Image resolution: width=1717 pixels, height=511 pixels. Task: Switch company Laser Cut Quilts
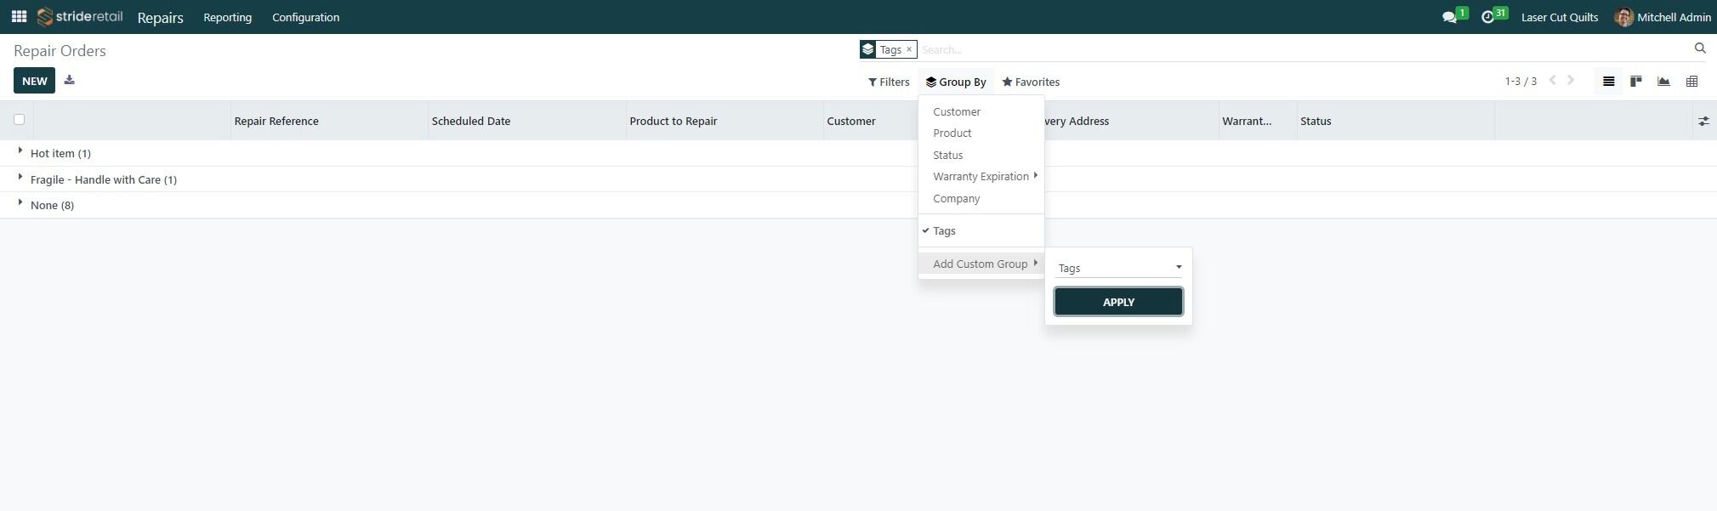point(1560,17)
